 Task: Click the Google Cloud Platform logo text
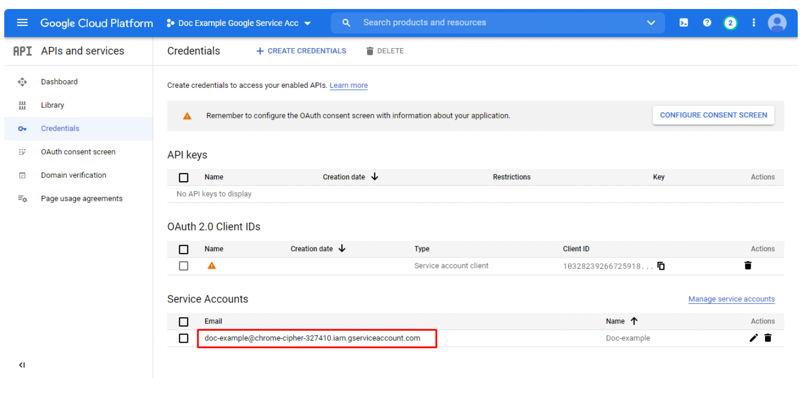[x=97, y=23]
